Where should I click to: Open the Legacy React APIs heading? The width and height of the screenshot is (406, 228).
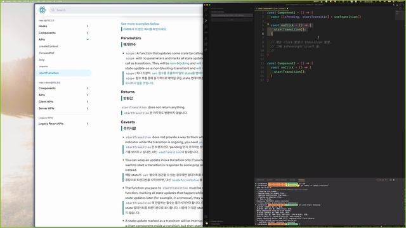pos(51,123)
